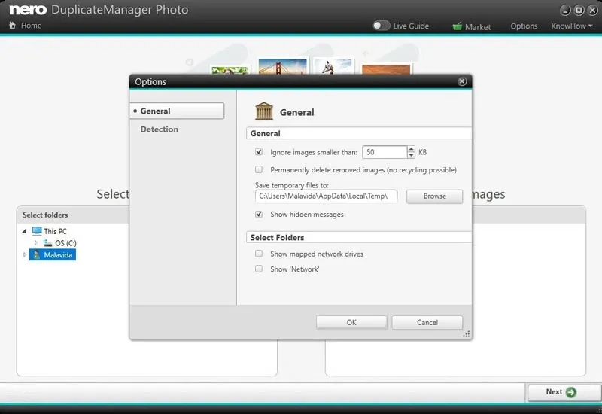Enable Show mapped network drives checkbox
Image resolution: width=602 pixels, height=414 pixels.
tap(259, 254)
